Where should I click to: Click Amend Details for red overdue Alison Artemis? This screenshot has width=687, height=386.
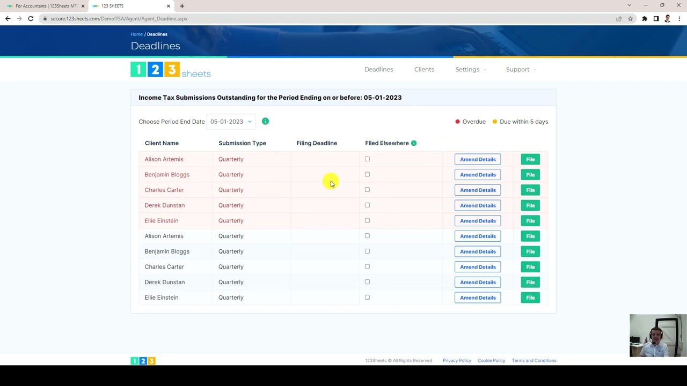tap(478, 159)
